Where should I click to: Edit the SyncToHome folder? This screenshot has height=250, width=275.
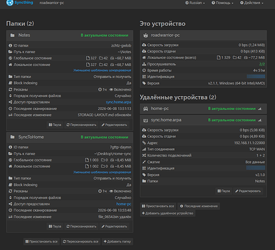114,227
